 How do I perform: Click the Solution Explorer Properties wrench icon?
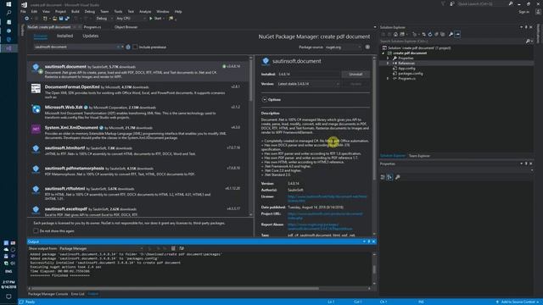(451, 34)
